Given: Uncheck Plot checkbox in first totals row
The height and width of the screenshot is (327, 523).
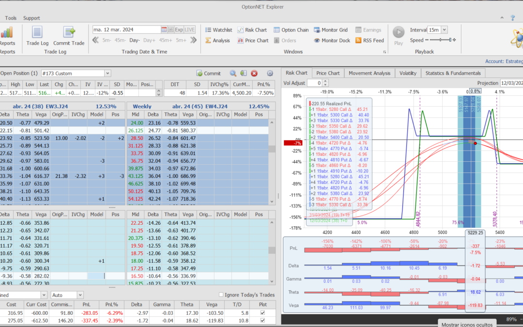Looking at the screenshot, I should [262, 313].
